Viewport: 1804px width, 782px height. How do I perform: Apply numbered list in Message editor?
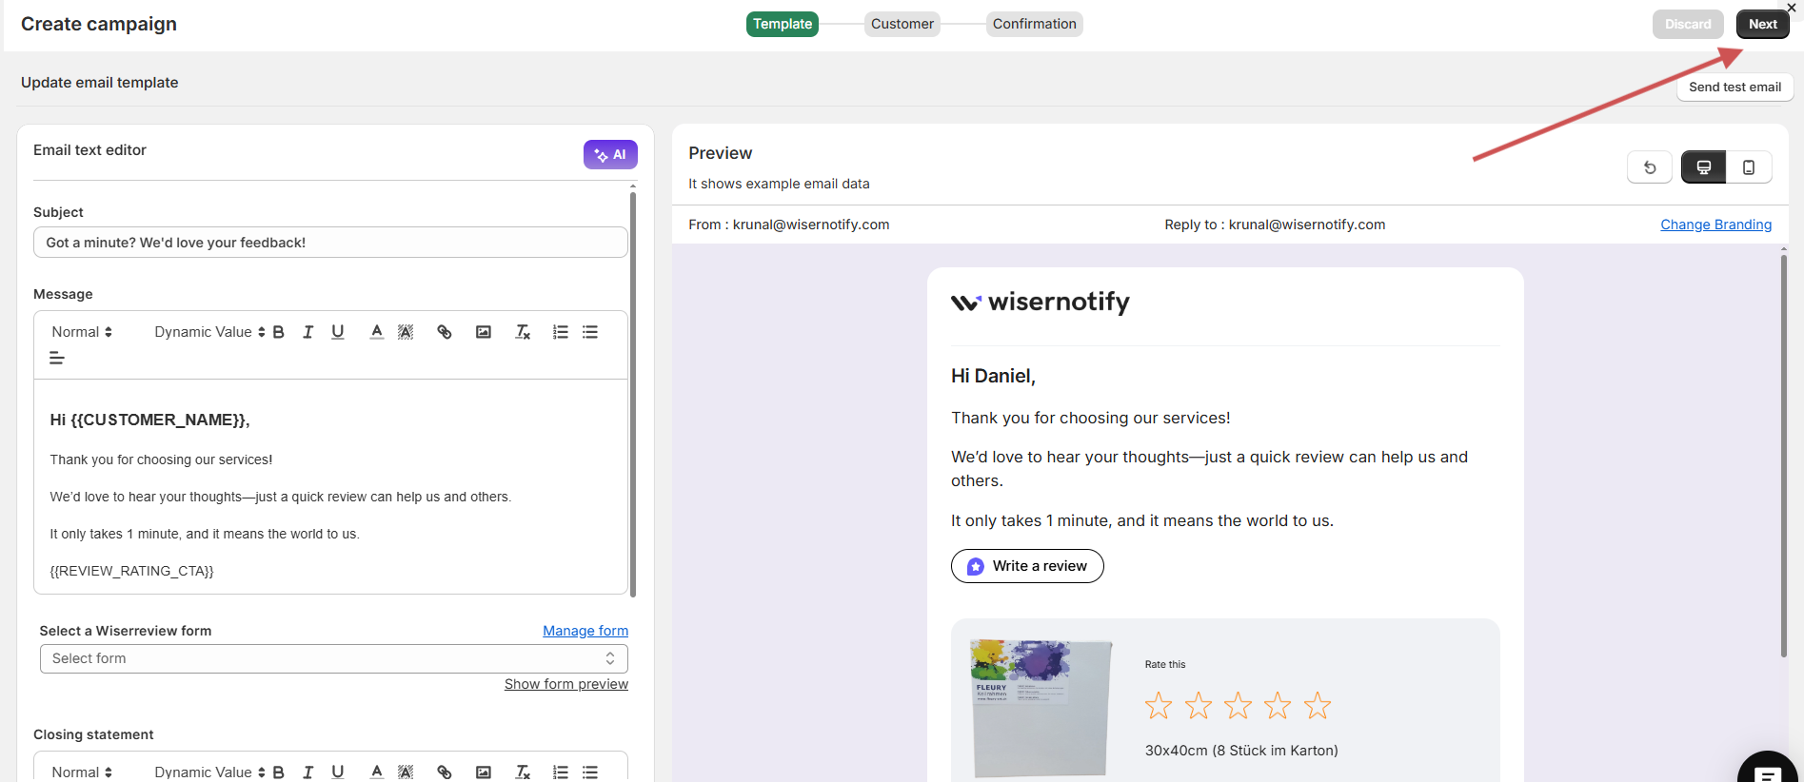click(x=561, y=332)
